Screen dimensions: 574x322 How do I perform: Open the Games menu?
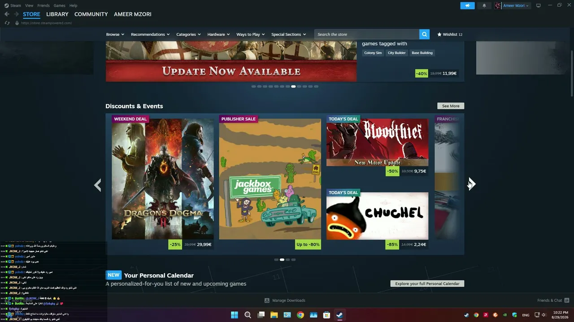coord(60,5)
